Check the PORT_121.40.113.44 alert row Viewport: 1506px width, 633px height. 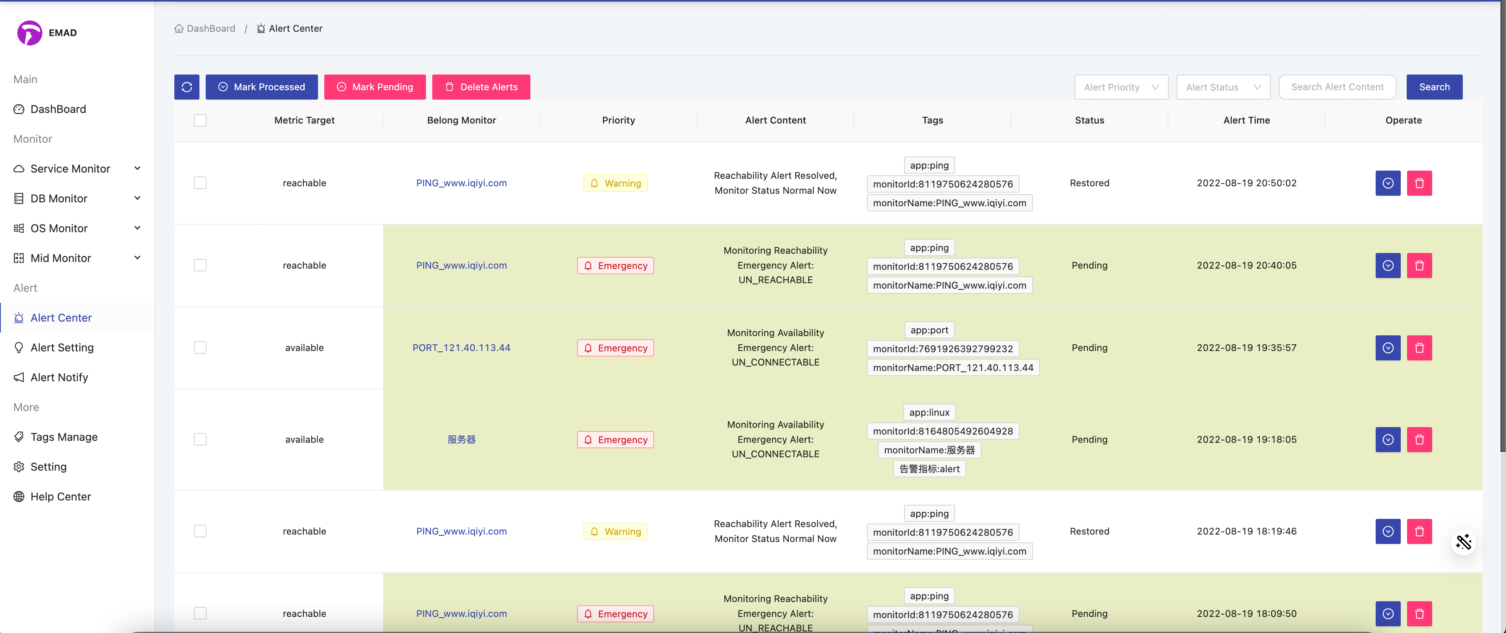pyautogui.click(x=200, y=347)
